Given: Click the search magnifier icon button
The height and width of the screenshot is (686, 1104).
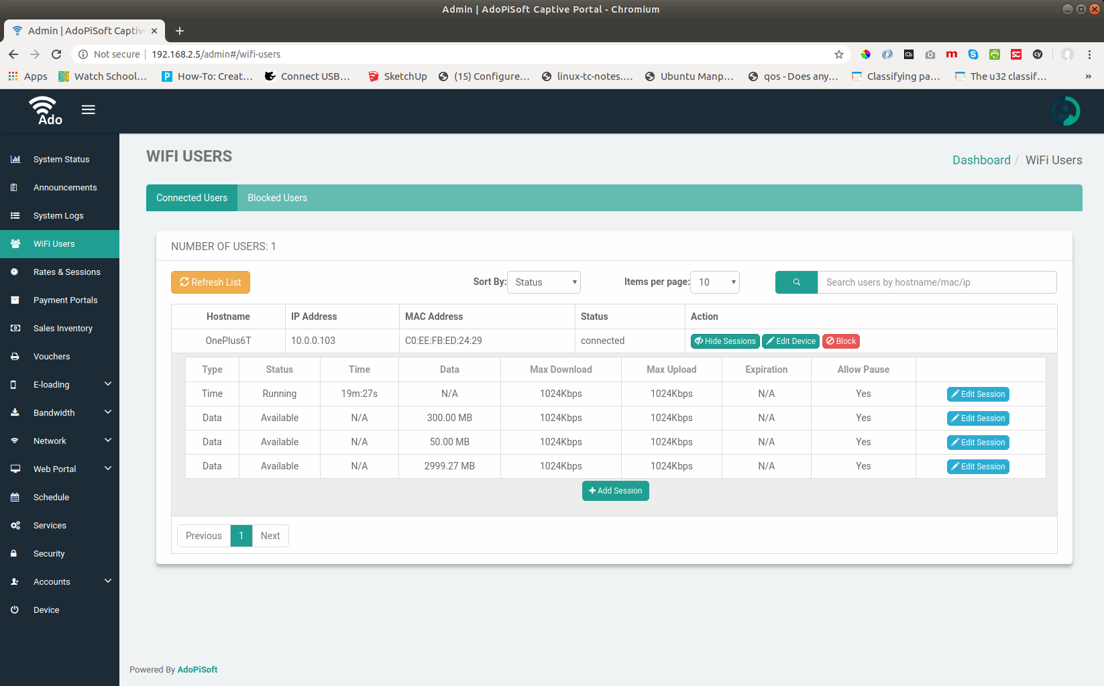Looking at the screenshot, I should coord(796,282).
